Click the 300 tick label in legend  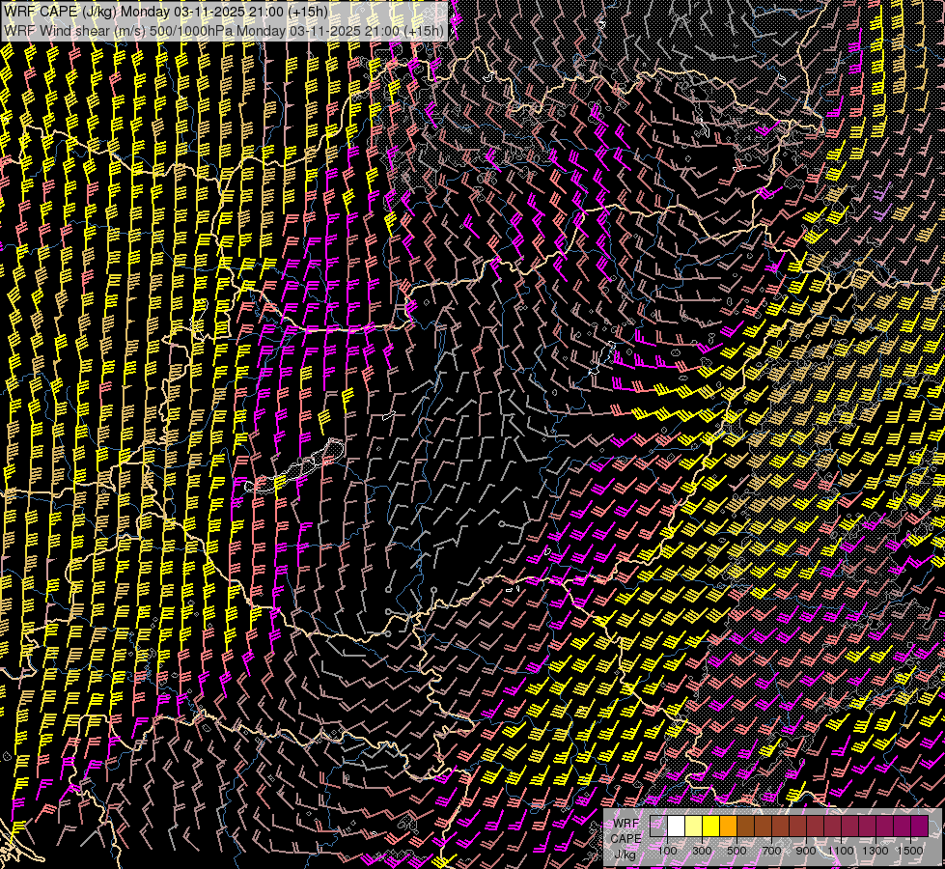coord(702,850)
